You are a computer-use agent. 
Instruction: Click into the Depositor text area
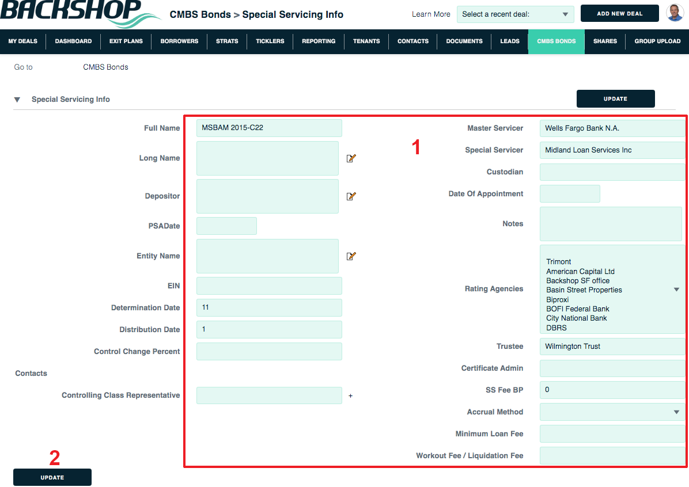(x=267, y=196)
